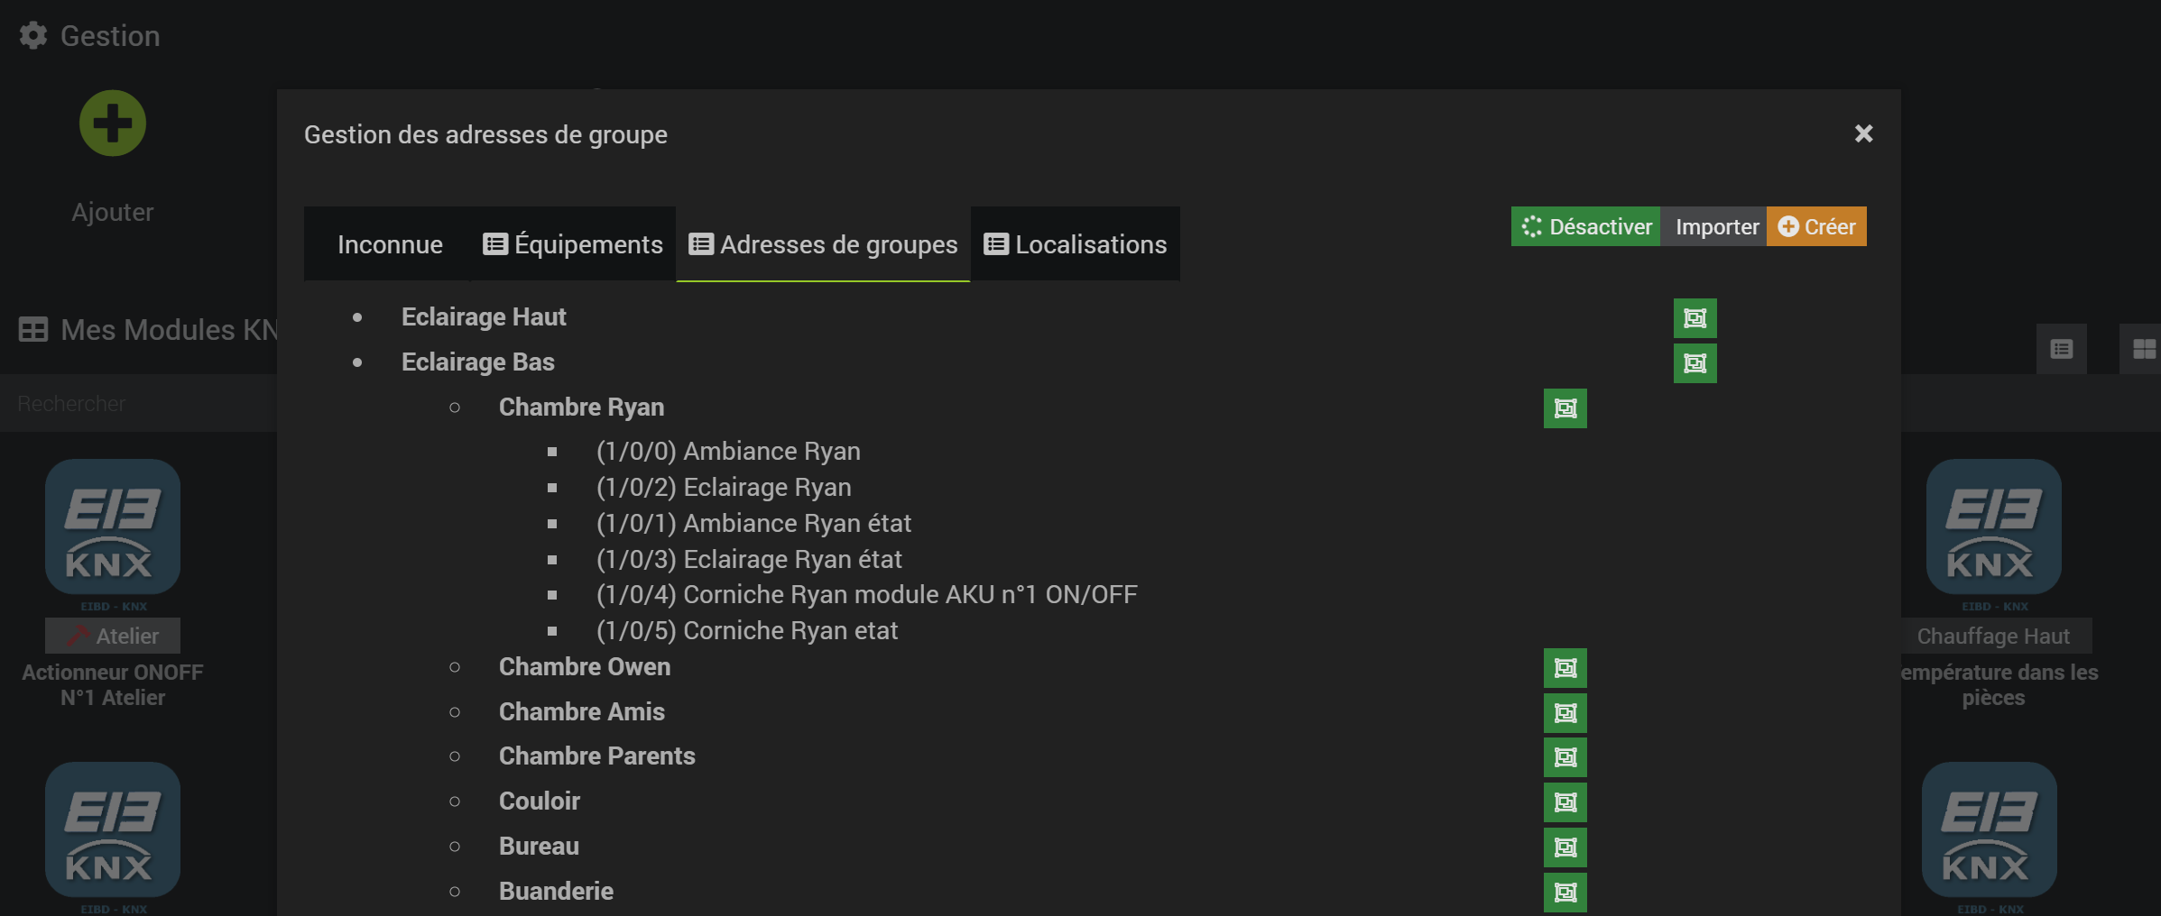This screenshot has height=916, width=2161.
Task: Click the green icon beside Buanderie
Action: tap(1565, 893)
